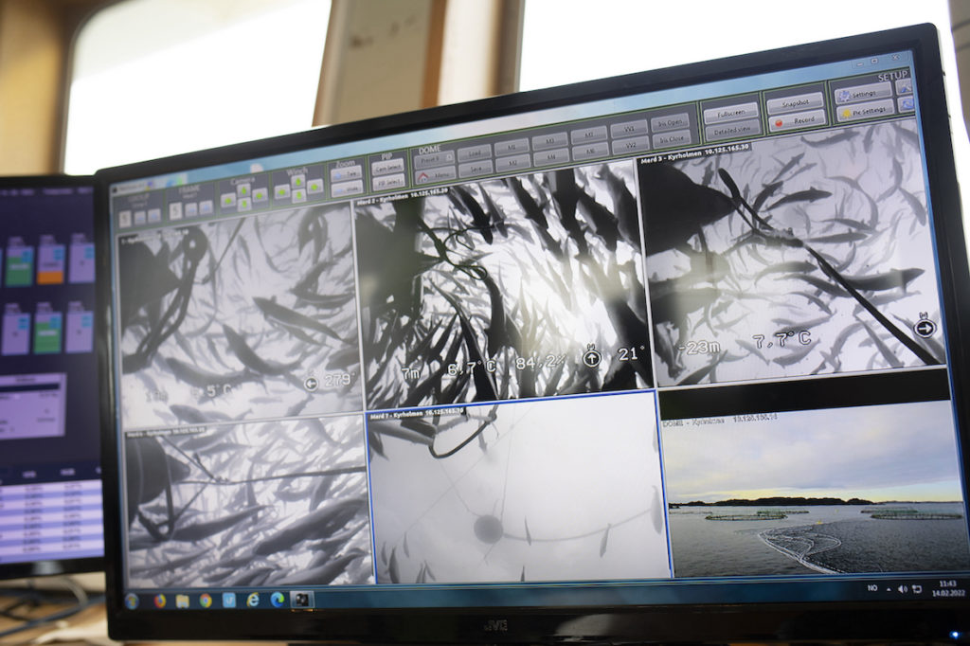Click the taskbar clock showing 11:43

947,588
